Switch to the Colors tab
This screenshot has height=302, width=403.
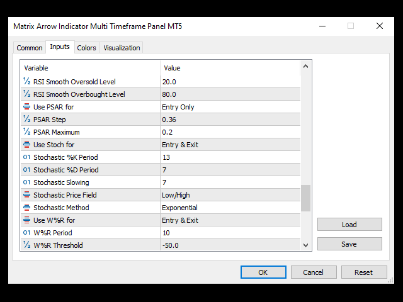point(86,48)
